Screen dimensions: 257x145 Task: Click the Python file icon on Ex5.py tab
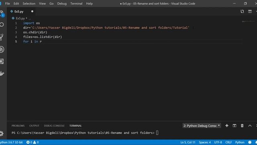(x=12, y=11)
